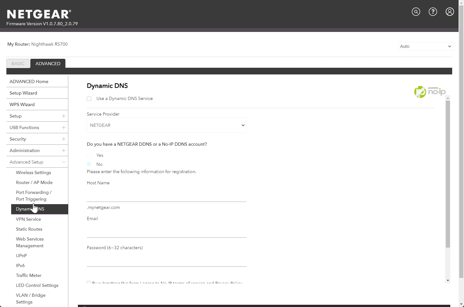
Task: Select the No radio button
Action: pos(89,164)
